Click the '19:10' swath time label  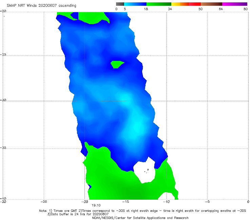coord(96,205)
